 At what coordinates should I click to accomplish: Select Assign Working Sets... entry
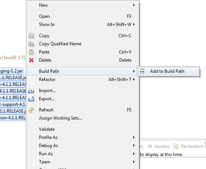click(x=83, y=118)
